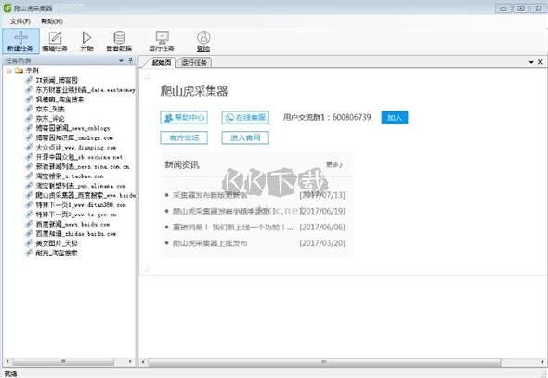Click the 新建任务 toolbar button
548x378 pixels.
point(20,41)
